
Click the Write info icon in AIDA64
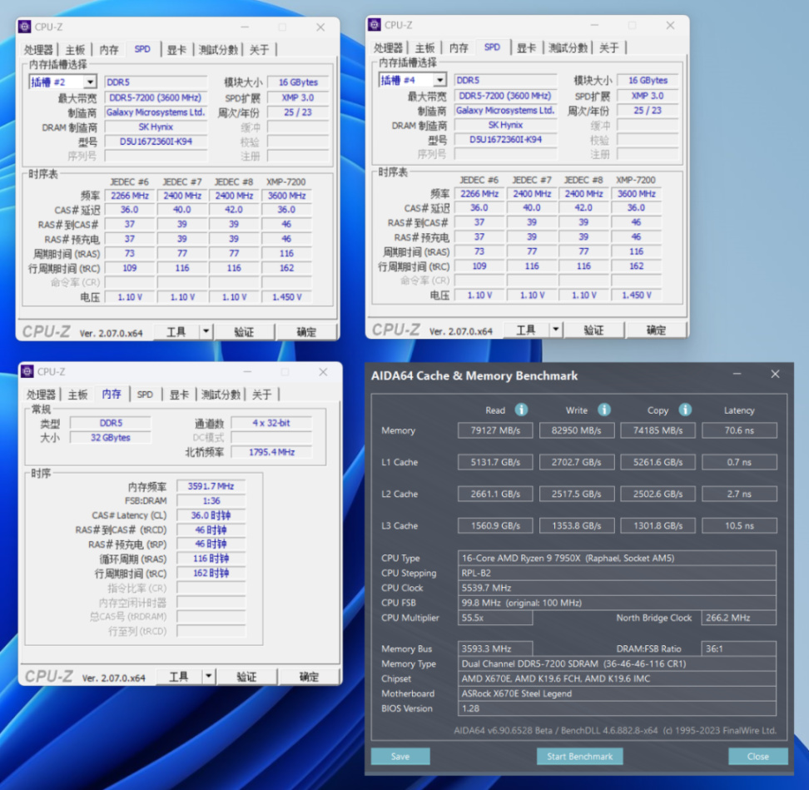point(603,410)
